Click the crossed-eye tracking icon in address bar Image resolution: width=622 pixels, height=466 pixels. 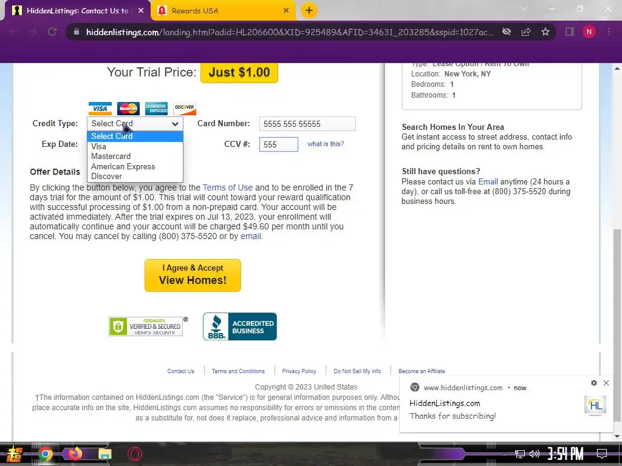pos(507,32)
